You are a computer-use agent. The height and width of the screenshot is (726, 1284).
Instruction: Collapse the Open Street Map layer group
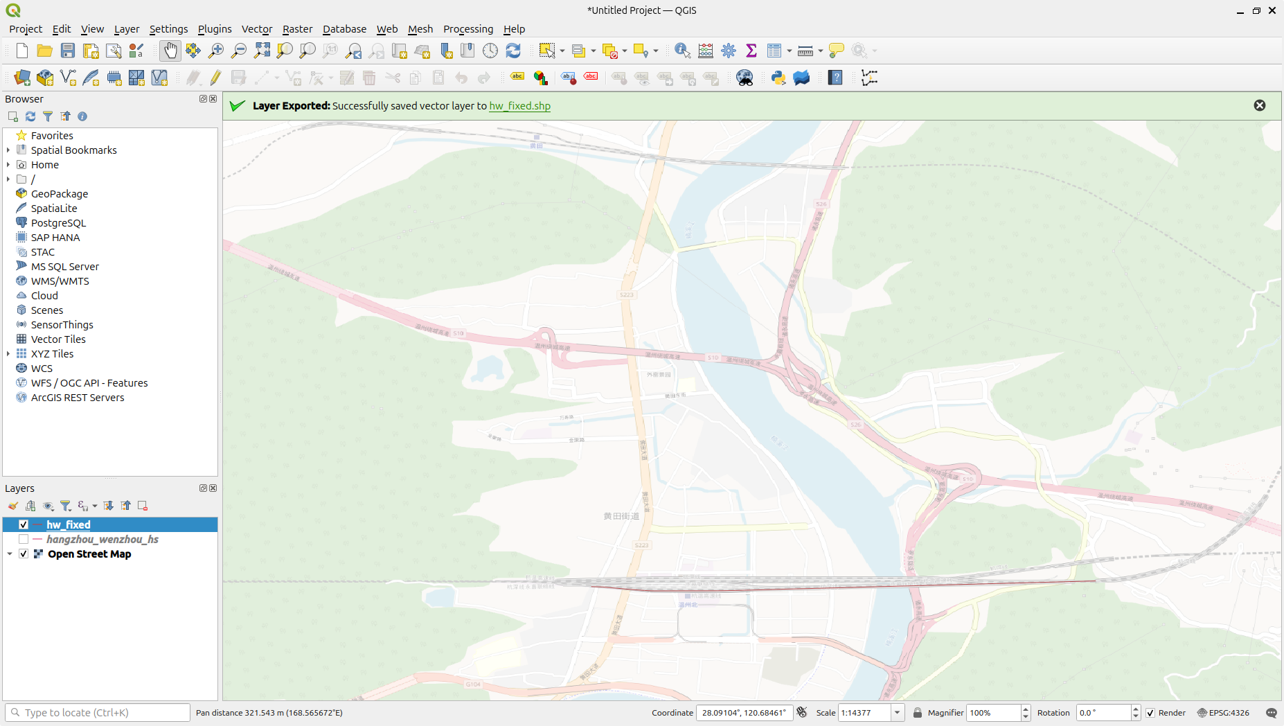[10, 554]
